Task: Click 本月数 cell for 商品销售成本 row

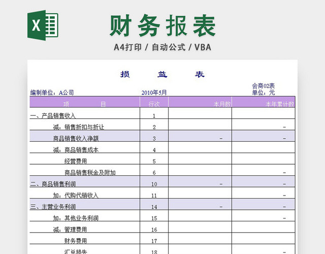Action: click(200, 147)
